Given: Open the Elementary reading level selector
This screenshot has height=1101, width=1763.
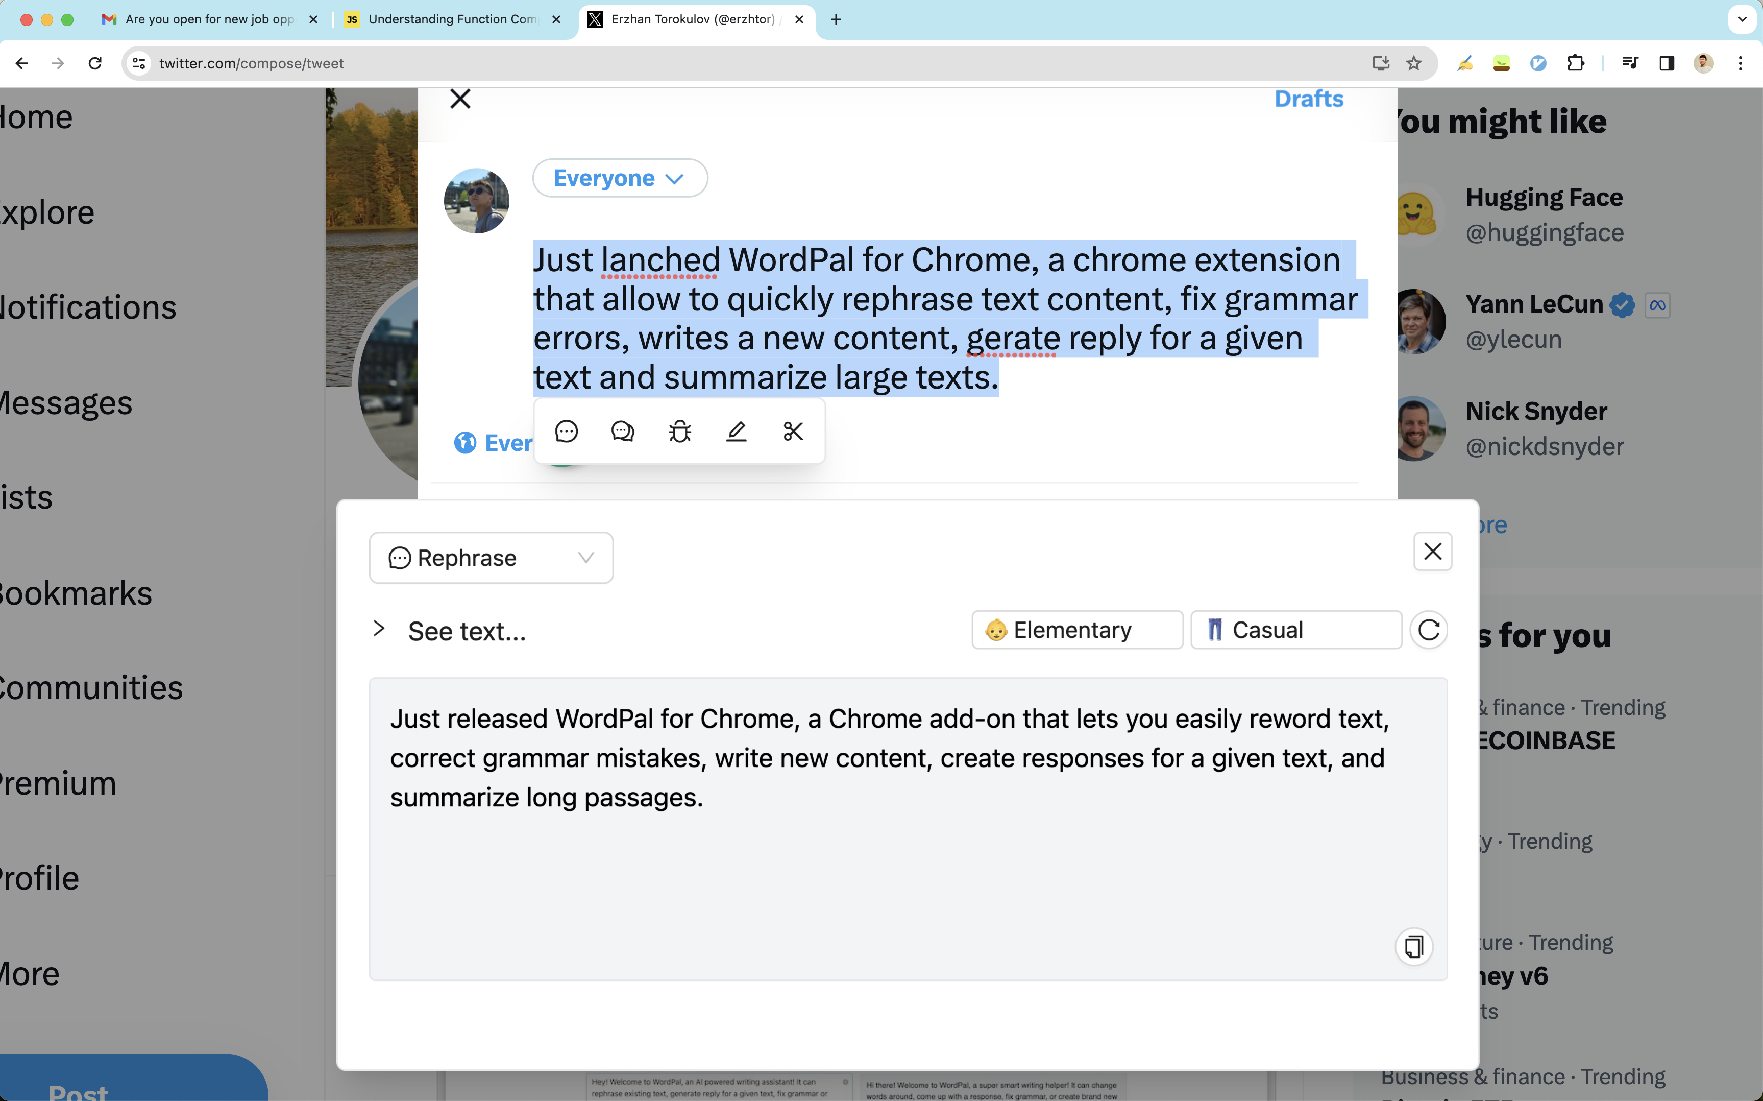Looking at the screenshot, I should (1077, 630).
